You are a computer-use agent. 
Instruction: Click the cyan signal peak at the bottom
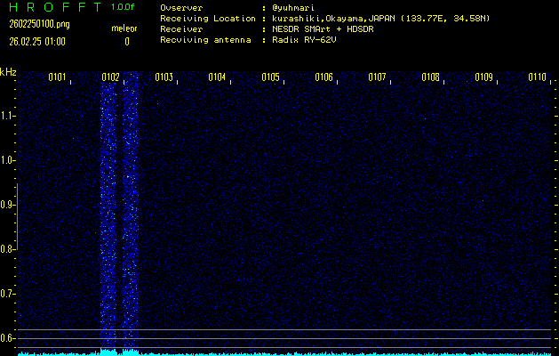(108, 352)
